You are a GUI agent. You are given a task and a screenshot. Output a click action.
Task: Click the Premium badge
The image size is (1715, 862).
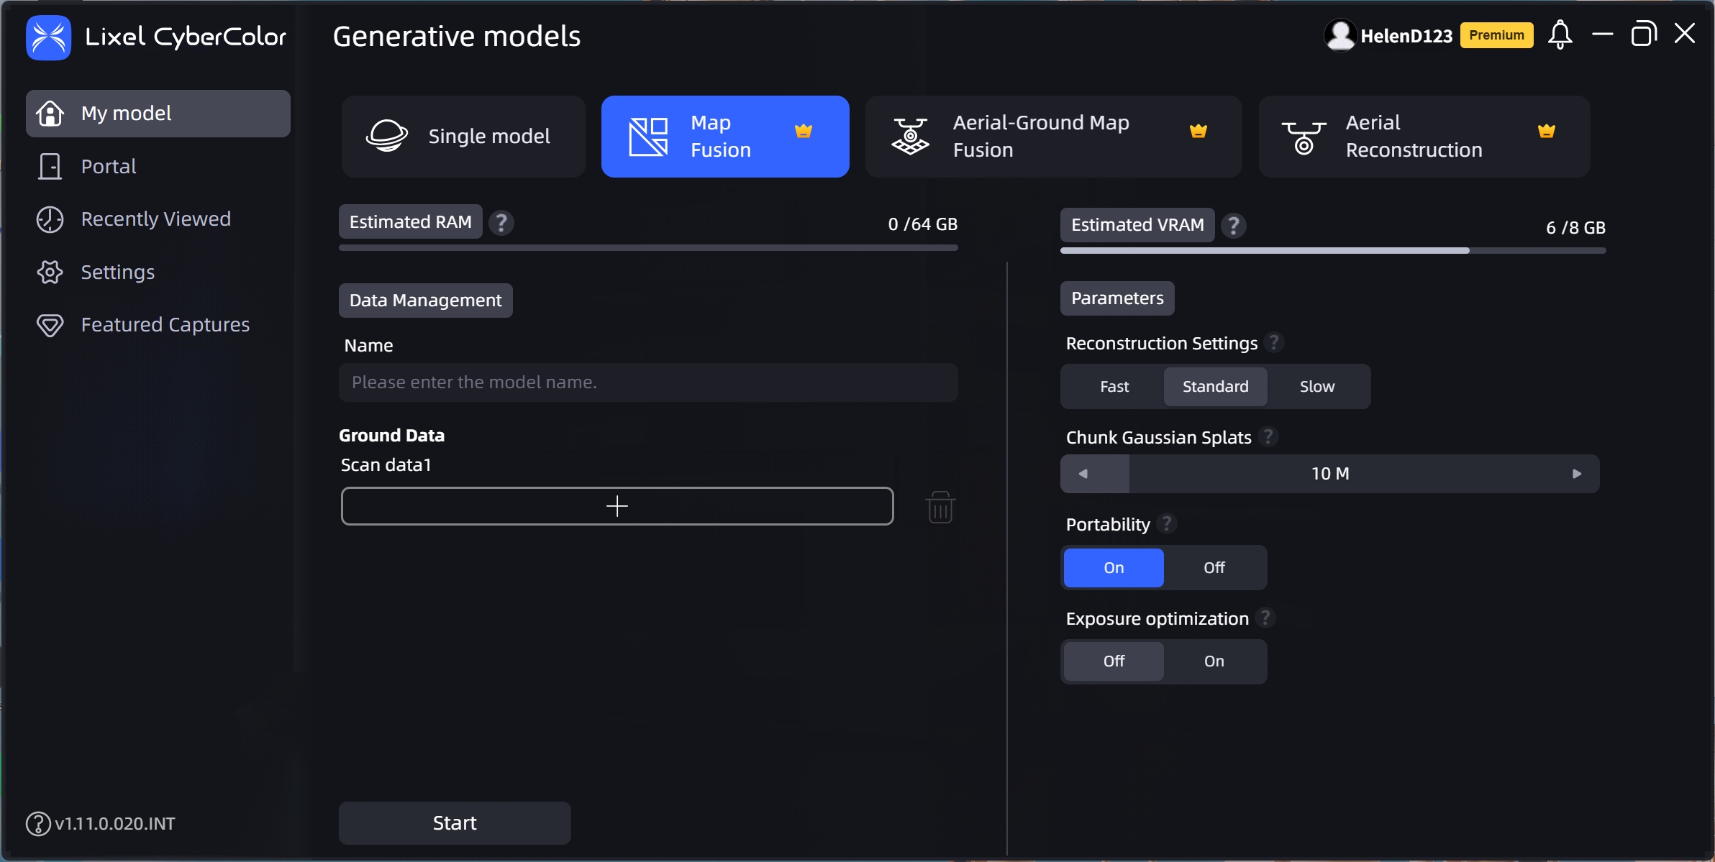pyautogui.click(x=1496, y=35)
